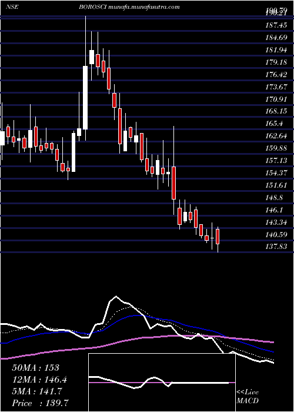Click the 140.59 price level label

[276, 234]
